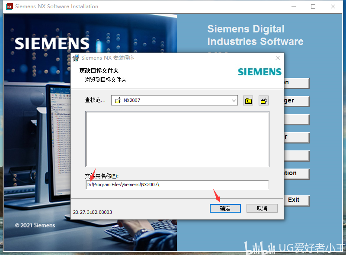Click the folder name path input field

(177, 185)
